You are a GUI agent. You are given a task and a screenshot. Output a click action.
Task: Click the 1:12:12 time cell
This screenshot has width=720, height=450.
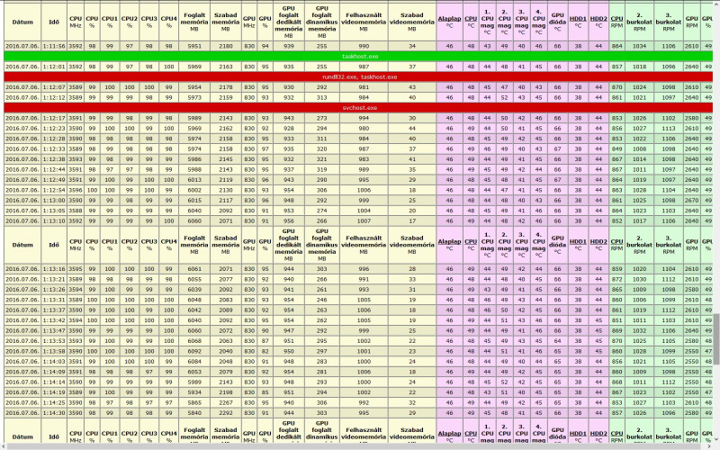(x=54, y=97)
